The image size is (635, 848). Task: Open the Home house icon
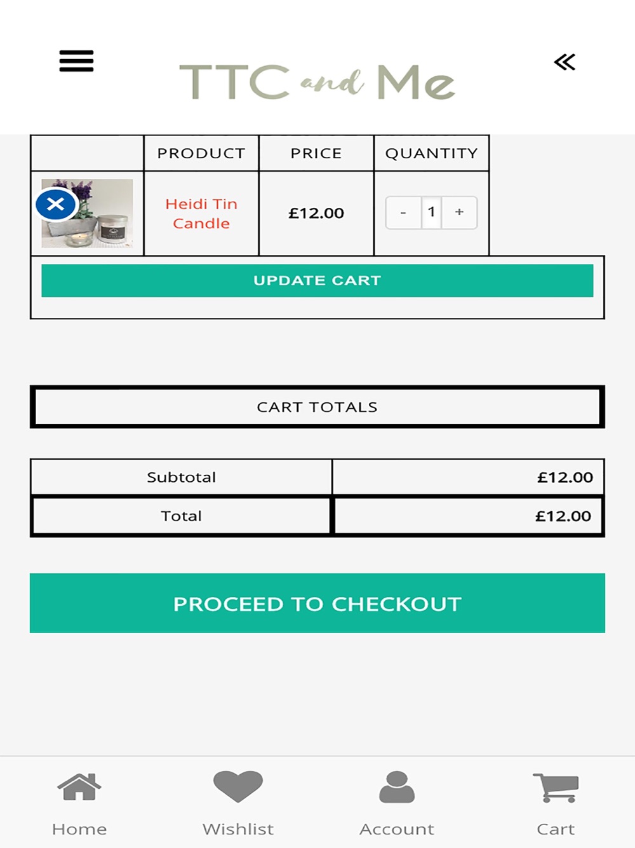point(79,787)
